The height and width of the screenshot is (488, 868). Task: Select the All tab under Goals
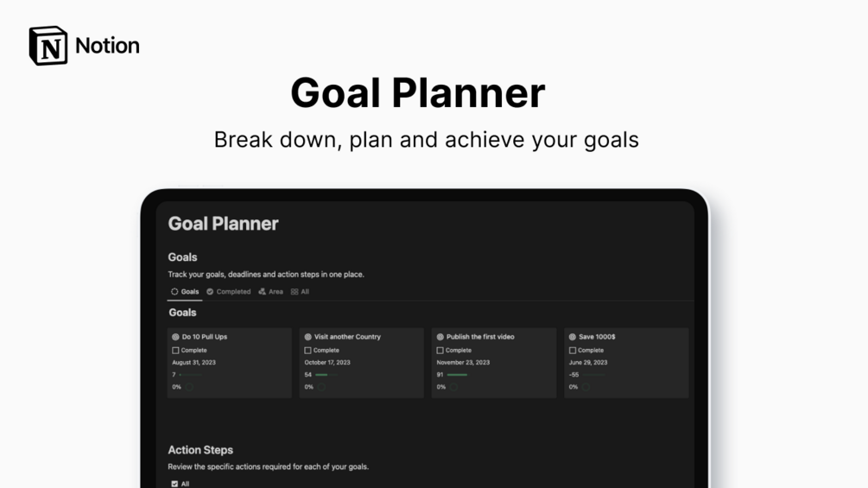(x=300, y=292)
